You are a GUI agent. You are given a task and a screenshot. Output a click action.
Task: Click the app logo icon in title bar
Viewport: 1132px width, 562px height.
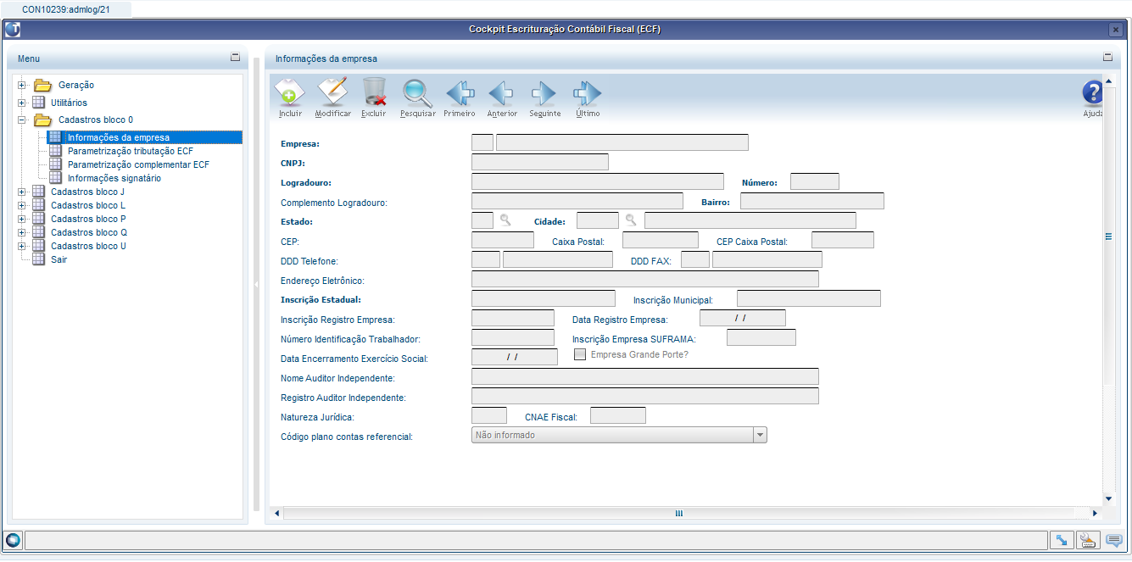click(13, 29)
